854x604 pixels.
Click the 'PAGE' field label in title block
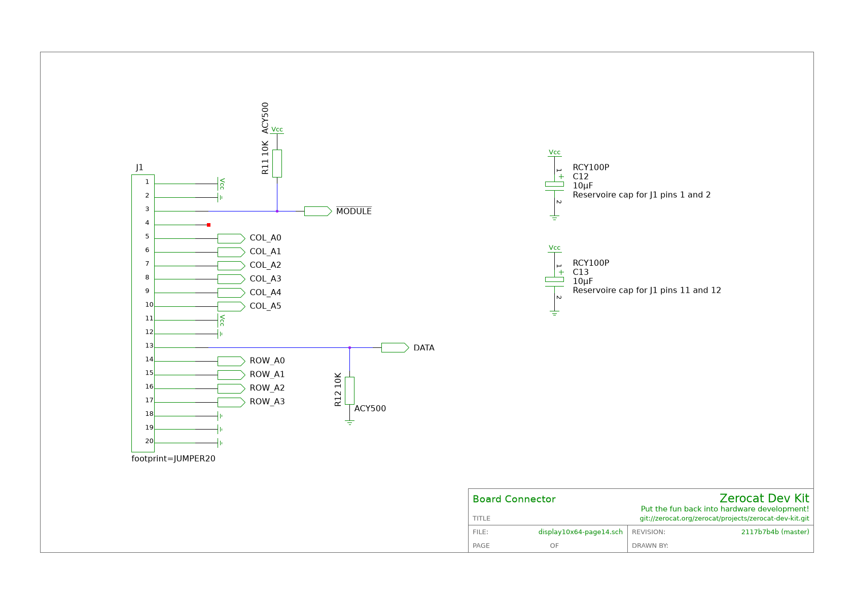point(481,546)
